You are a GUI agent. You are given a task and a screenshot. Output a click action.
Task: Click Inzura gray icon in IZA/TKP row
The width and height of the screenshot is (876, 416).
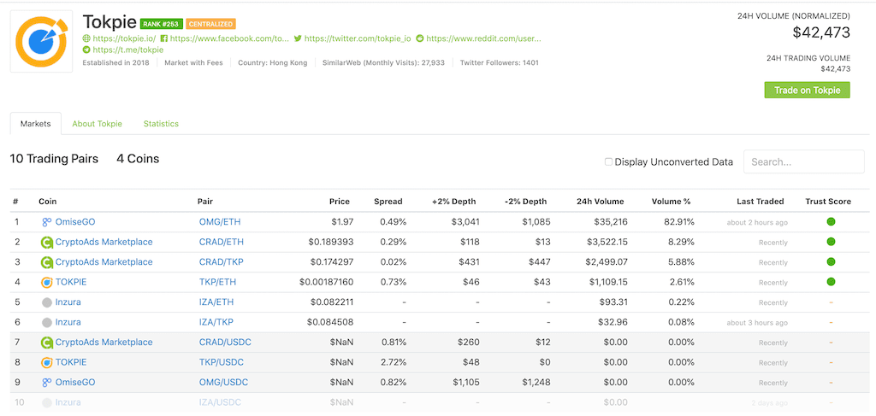47,322
